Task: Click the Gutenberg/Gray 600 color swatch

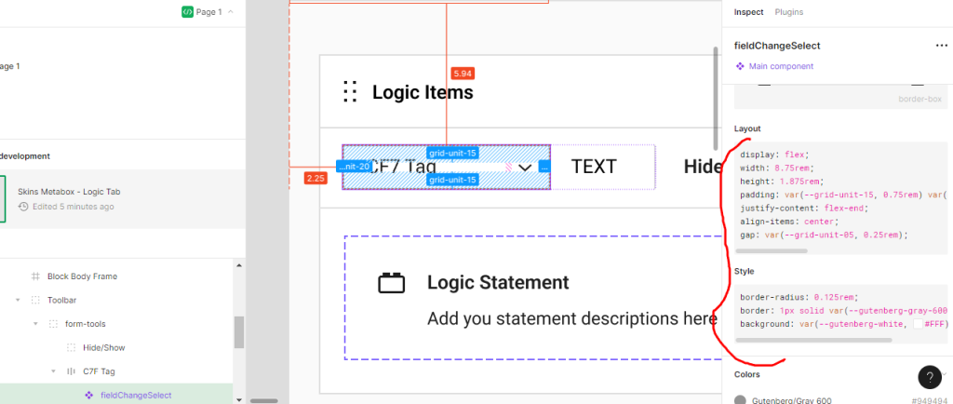Action: click(x=741, y=400)
